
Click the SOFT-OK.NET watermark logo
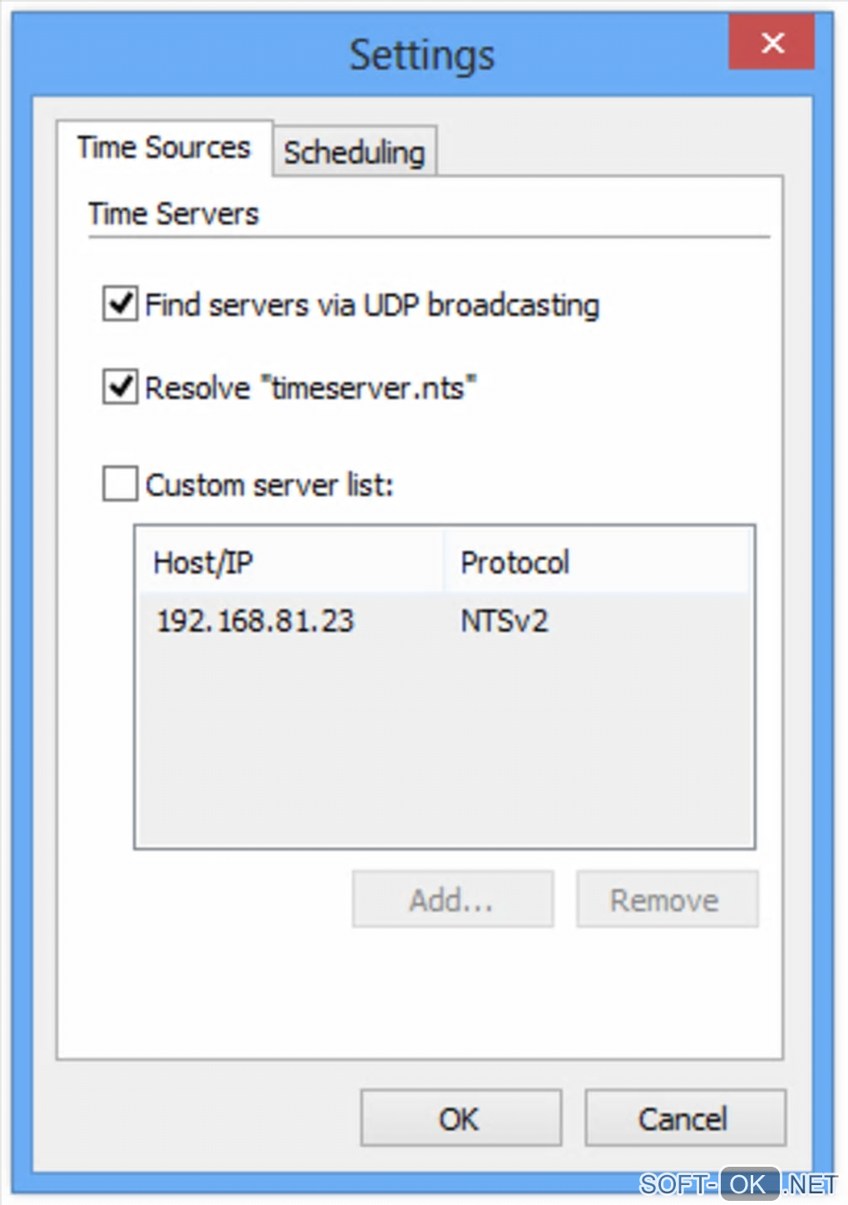[x=738, y=1183]
